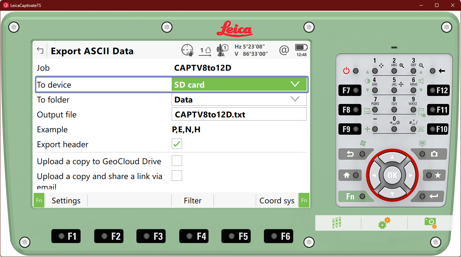Open the prism target icon in header

click(x=222, y=51)
